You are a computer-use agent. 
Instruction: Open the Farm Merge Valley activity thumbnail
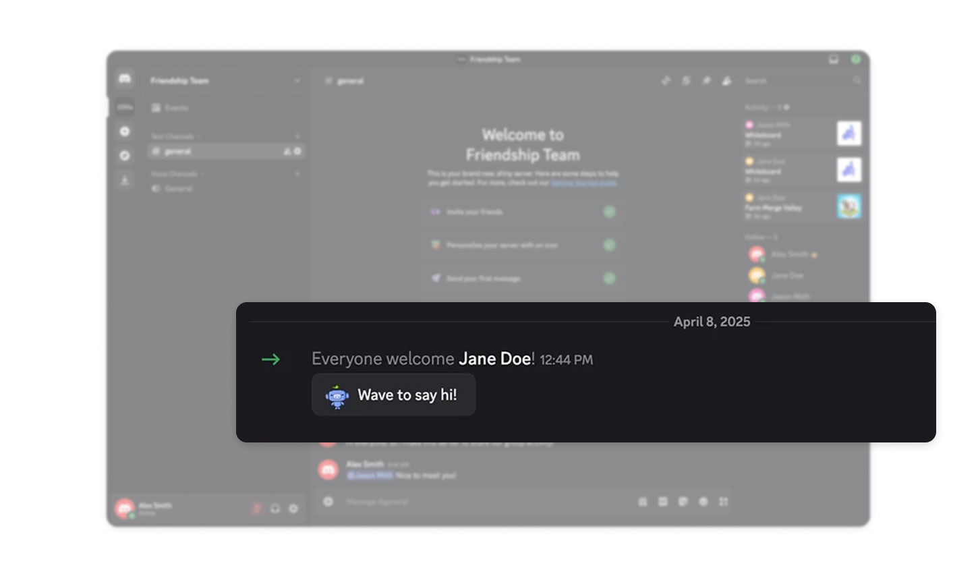(849, 206)
